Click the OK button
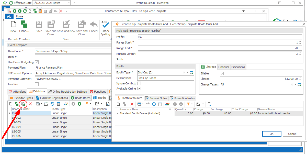This screenshot has width=307, height=154. pos(272,134)
